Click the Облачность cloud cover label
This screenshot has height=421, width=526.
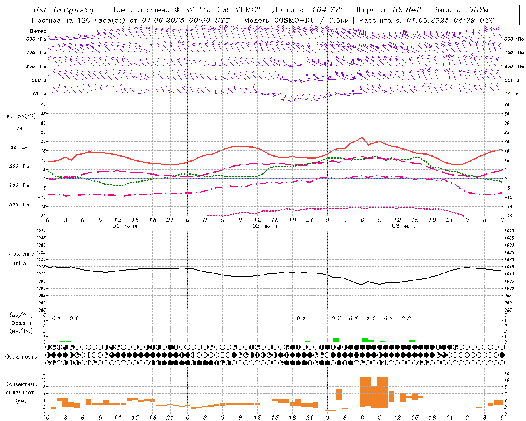(x=21, y=357)
